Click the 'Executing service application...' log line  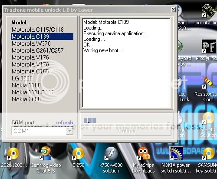(115, 33)
